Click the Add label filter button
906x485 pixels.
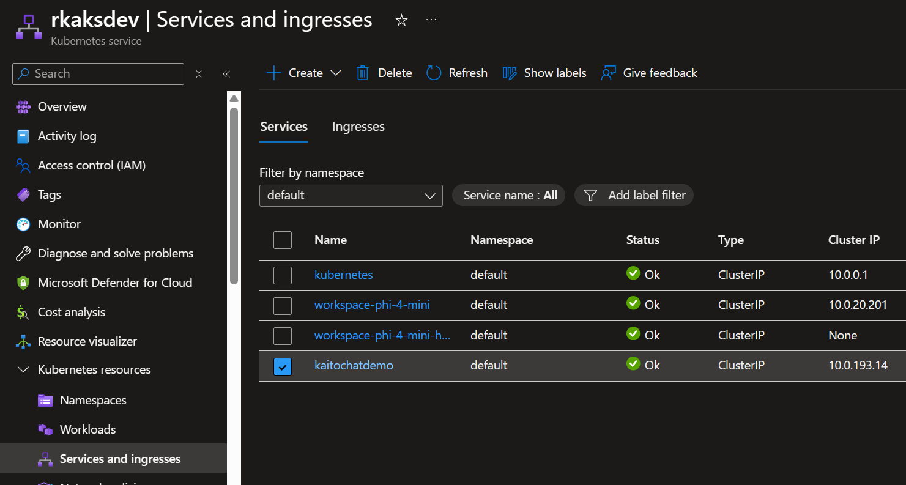[x=634, y=196]
